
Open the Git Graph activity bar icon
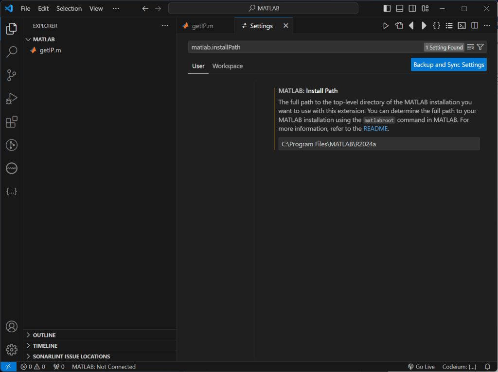[x=12, y=145]
